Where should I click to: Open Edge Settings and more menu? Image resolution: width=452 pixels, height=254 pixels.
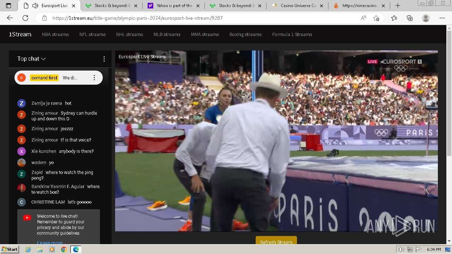442,18
